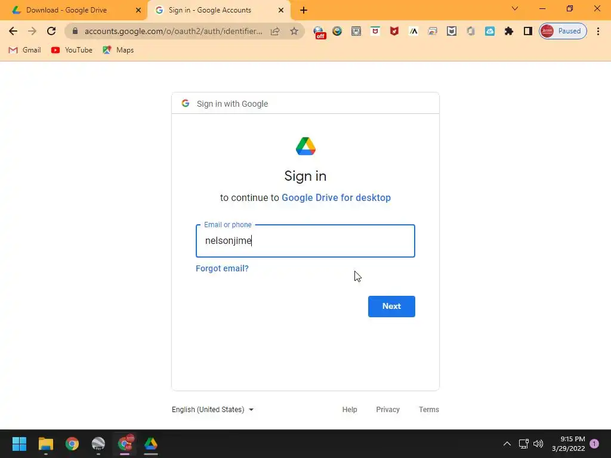Bookmark this tab with star icon
This screenshot has width=611, height=458.
(x=294, y=31)
